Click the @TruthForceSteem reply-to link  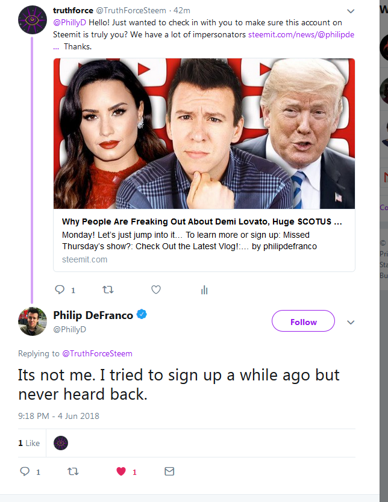point(97,353)
